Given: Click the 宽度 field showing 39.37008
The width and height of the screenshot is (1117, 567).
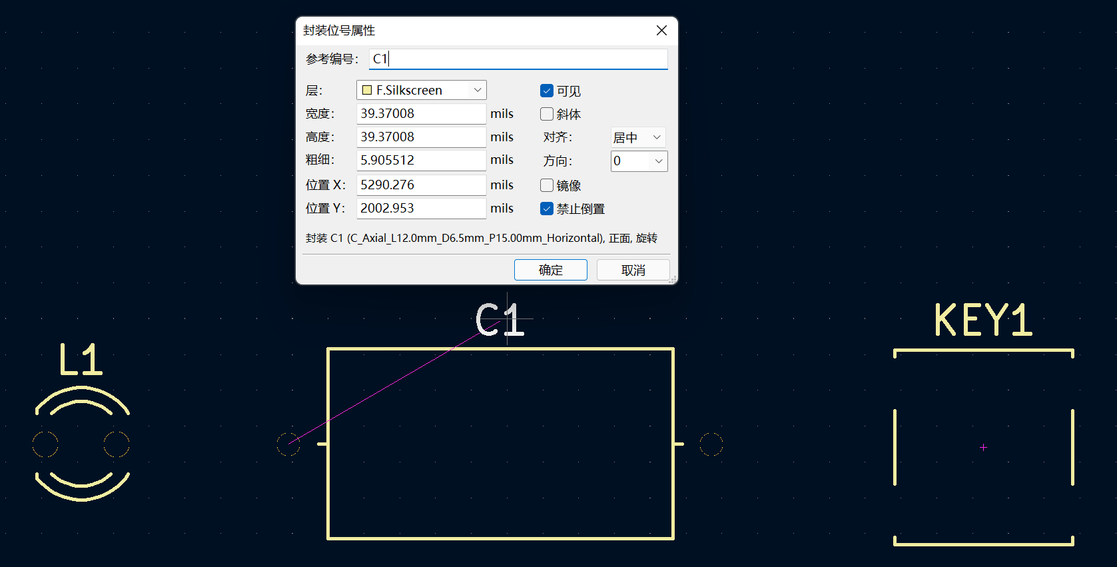Looking at the screenshot, I should tap(421, 114).
